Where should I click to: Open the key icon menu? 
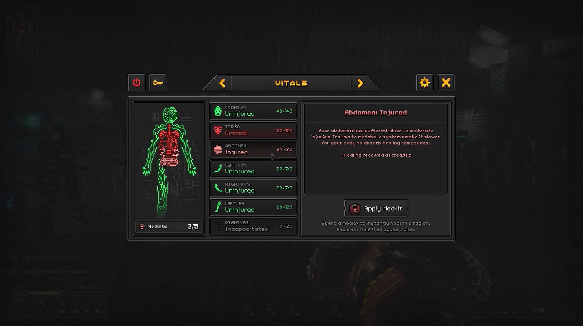click(158, 83)
